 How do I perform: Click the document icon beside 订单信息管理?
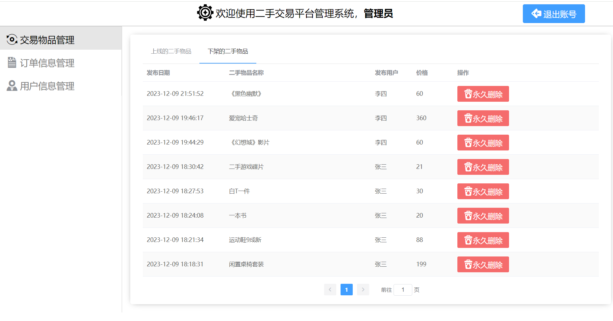coord(12,63)
